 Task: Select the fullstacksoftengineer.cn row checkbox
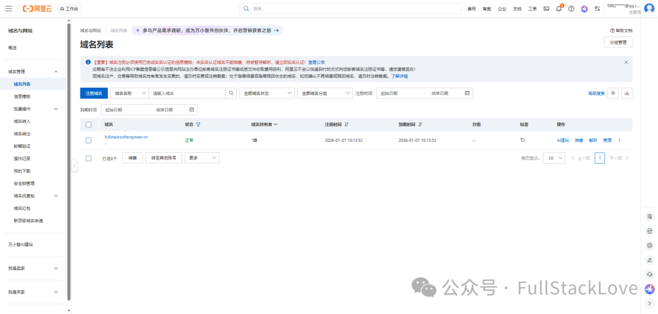point(88,141)
